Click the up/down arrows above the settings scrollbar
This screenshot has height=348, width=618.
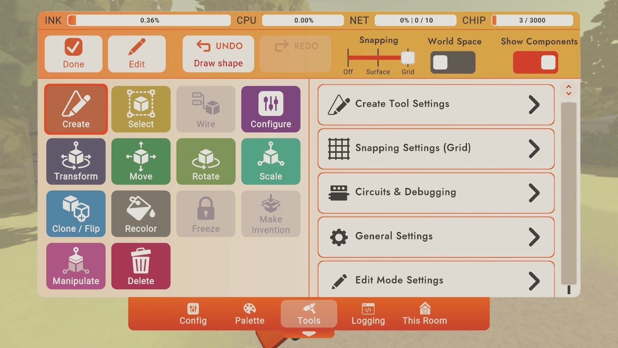pyautogui.click(x=569, y=90)
